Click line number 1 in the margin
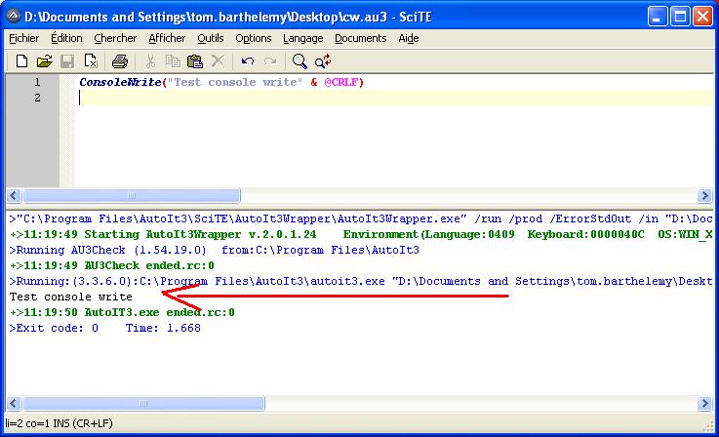 [37, 82]
